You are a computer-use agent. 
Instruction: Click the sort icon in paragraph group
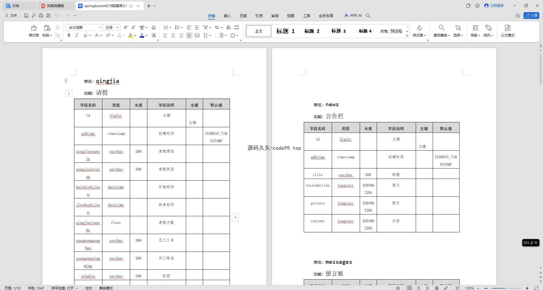coord(229,27)
